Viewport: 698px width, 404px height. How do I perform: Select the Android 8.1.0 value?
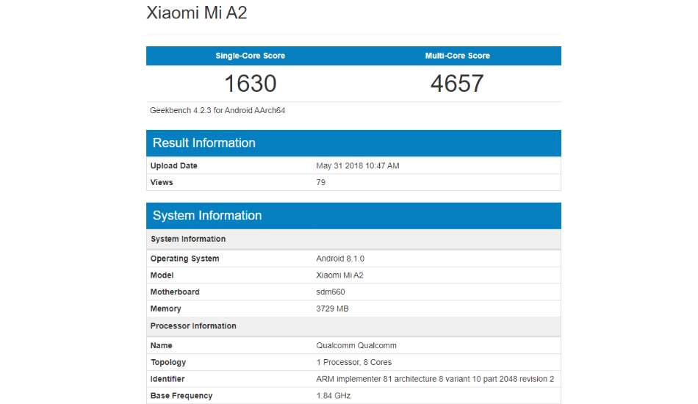coord(340,259)
